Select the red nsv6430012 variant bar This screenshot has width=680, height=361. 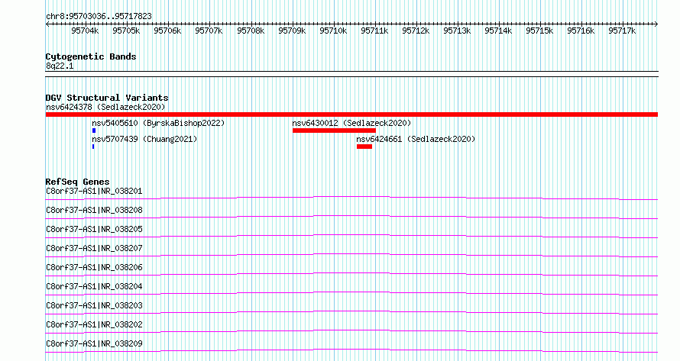pos(335,131)
